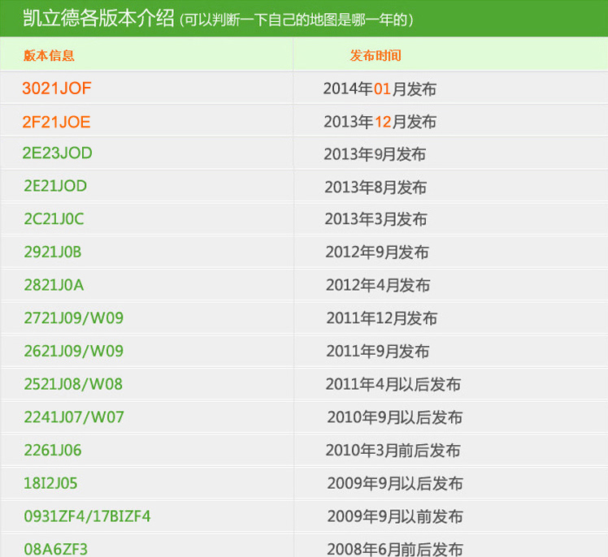Click the 版本信息 column header

[x=49, y=56]
